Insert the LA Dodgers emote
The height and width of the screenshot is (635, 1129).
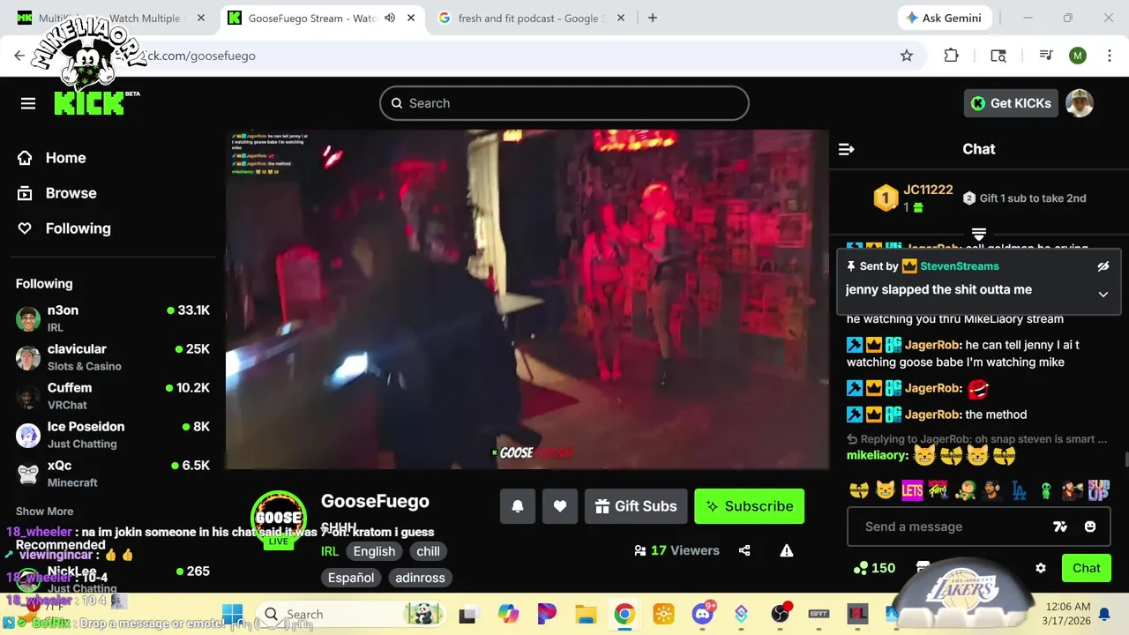(x=1019, y=489)
